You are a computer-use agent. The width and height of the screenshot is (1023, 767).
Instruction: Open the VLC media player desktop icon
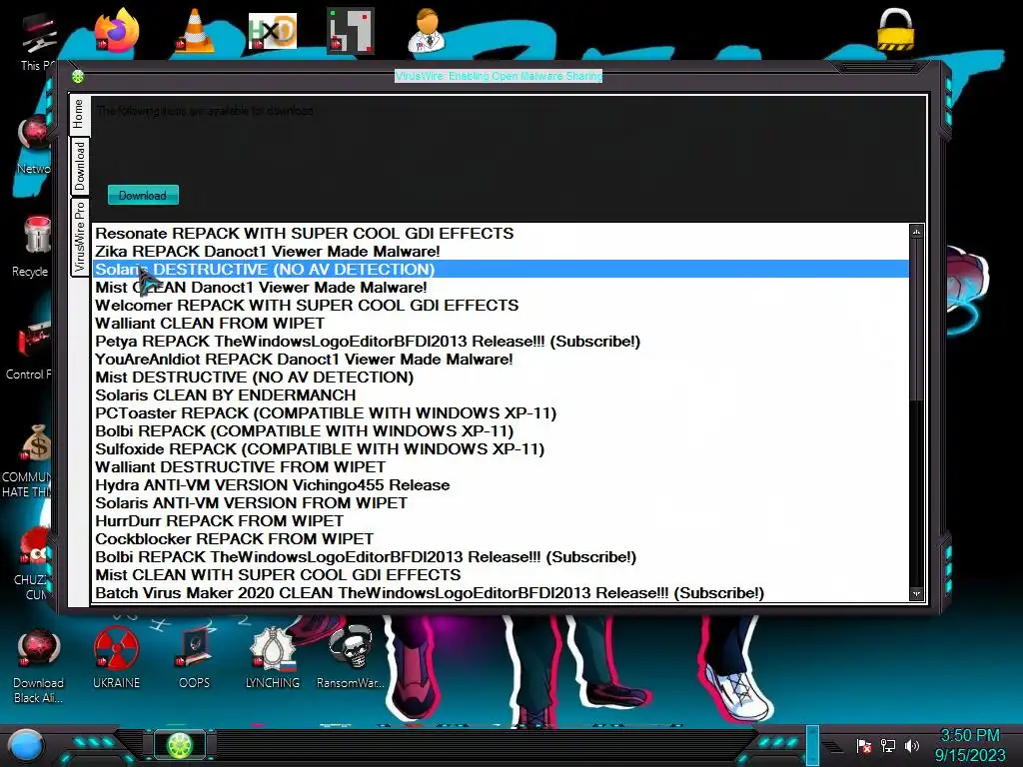[x=195, y=31]
